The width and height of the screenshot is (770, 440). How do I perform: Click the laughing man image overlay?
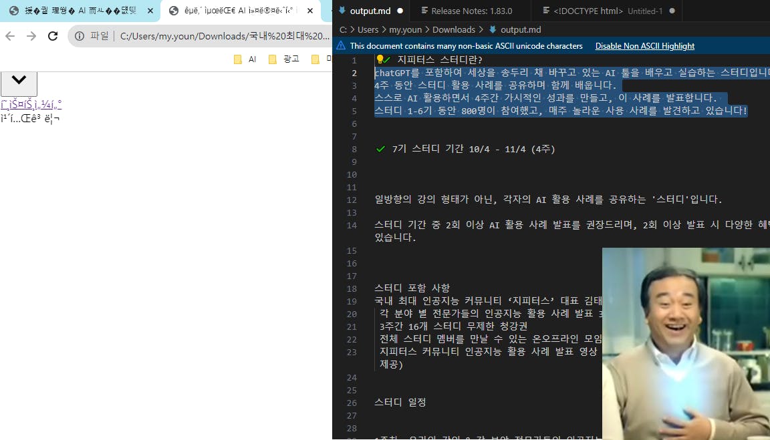[686, 344]
